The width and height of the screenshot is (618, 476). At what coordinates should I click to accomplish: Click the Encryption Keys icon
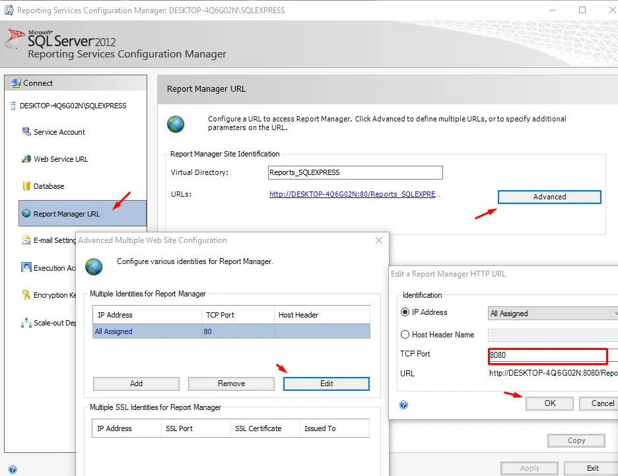pyautogui.click(x=26, y=294)
